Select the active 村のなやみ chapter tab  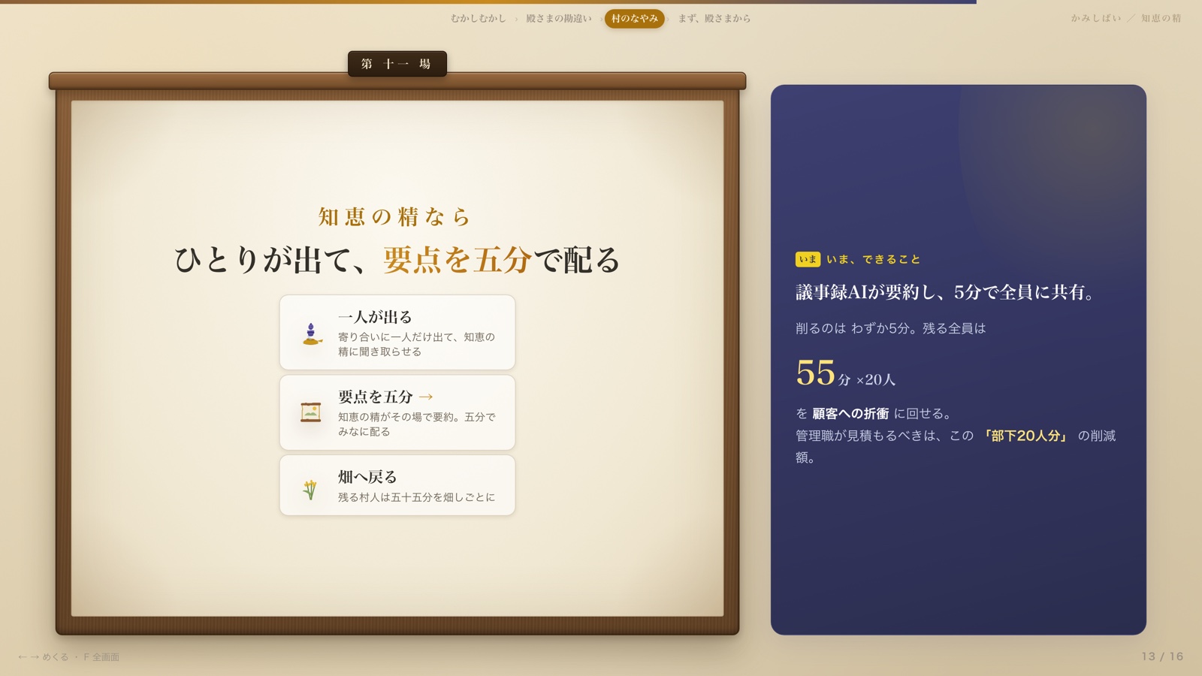pos(635,19)
